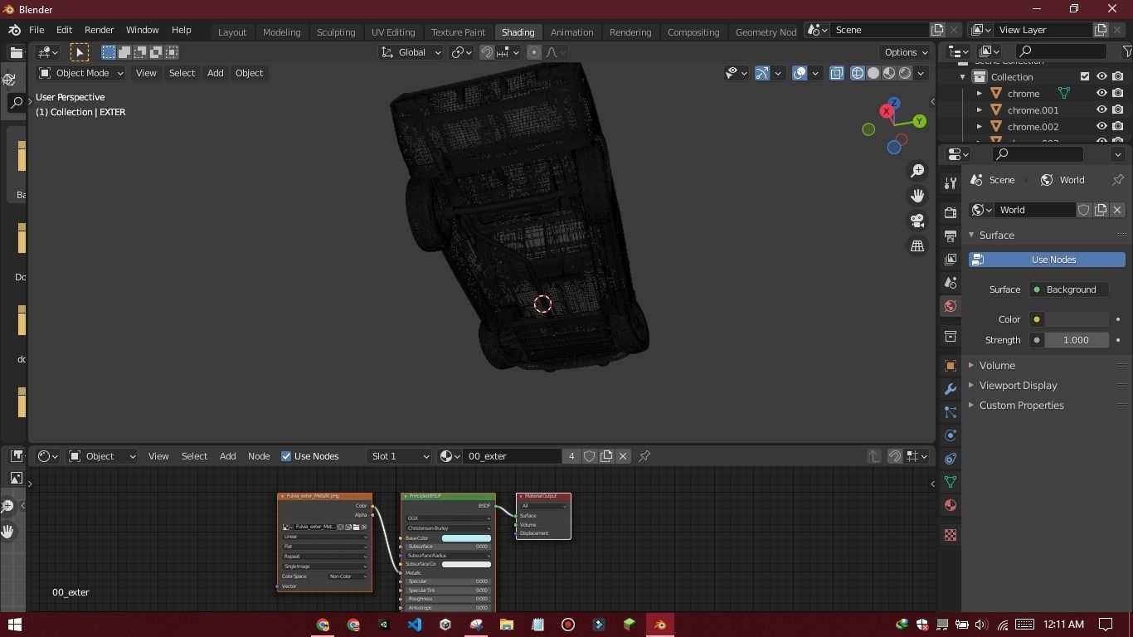This screenshot has width=1133, height=637.
Task: Click the red X axis on navigation gizmo
Action: point(887,110)
